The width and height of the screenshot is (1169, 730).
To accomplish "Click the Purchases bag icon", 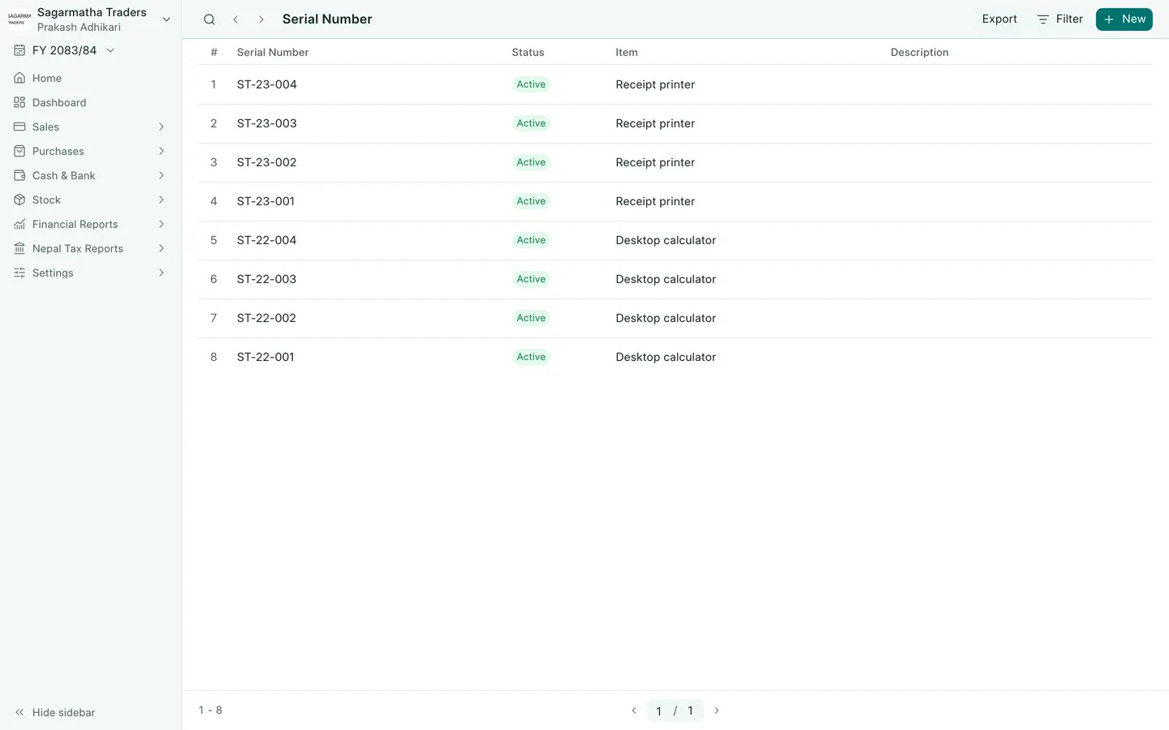I will pos(19,151).
